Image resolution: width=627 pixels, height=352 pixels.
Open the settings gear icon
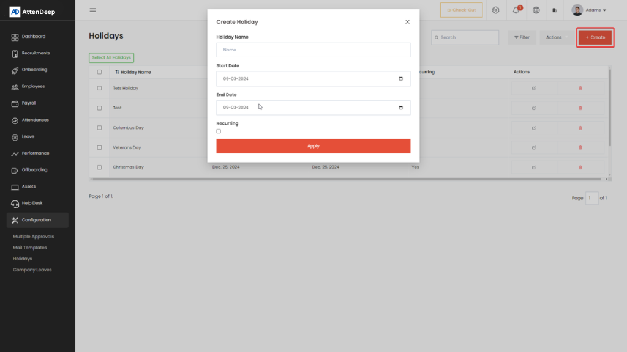pos(496,10)
